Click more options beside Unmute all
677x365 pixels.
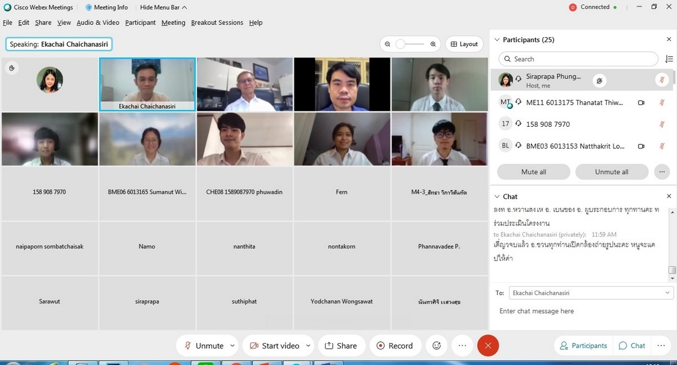click(661, 172)
